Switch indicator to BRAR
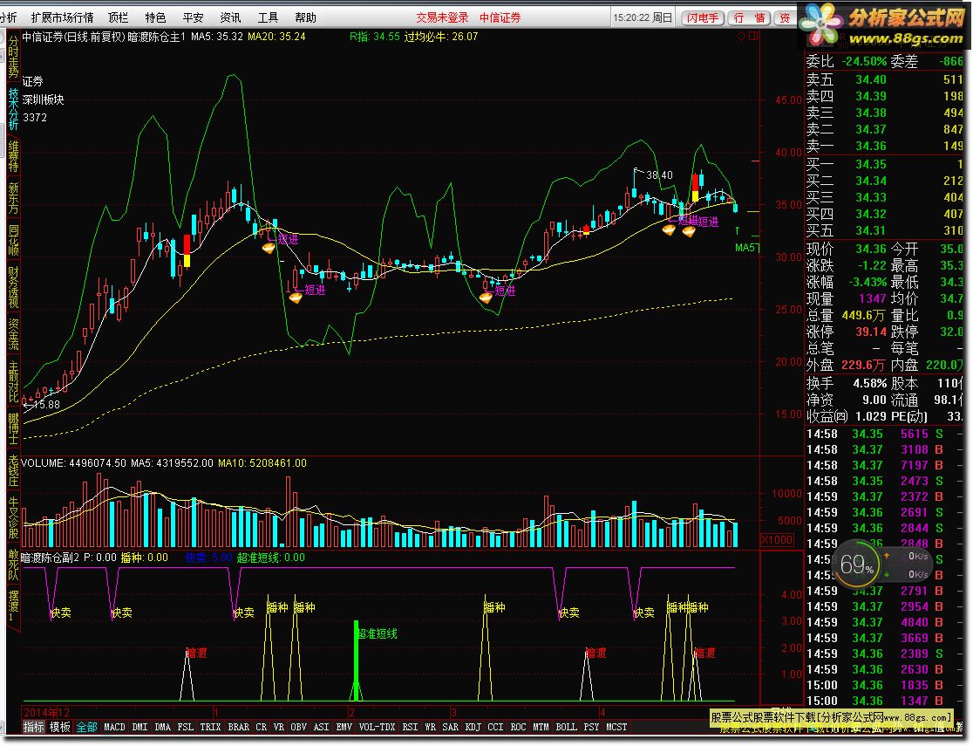The image size is (973, 746). 238,727
